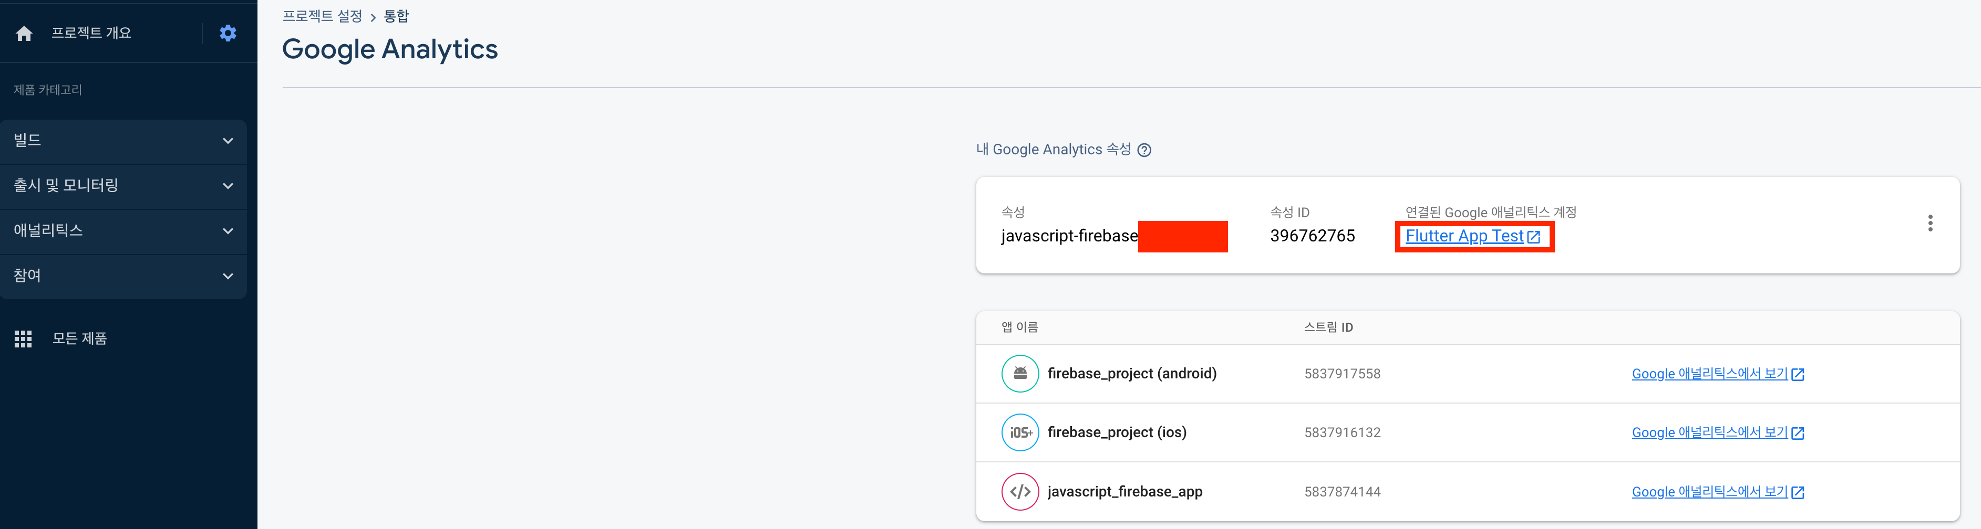Click the 속성 ID label

(1289, 212)
